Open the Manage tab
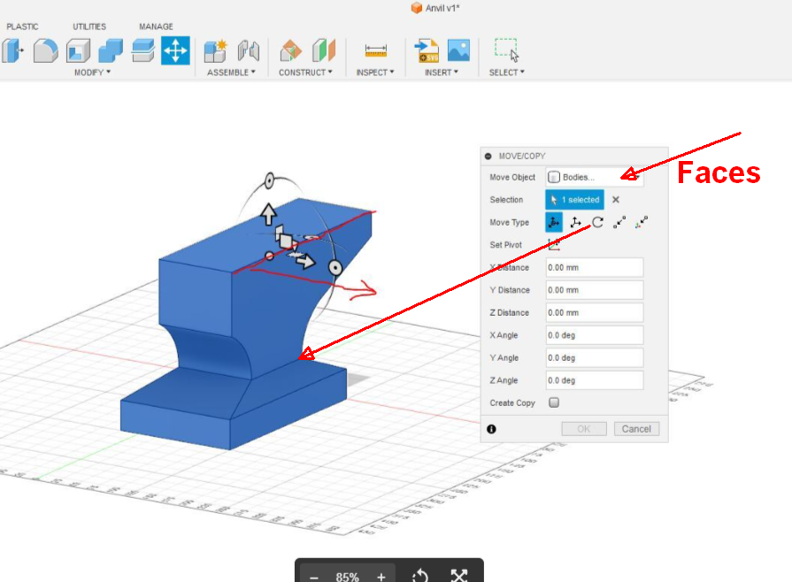The image size is (792, 582). coord(156,26)
